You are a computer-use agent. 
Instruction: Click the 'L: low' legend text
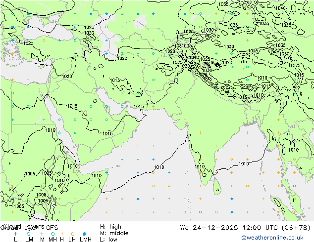click(108, 239)
